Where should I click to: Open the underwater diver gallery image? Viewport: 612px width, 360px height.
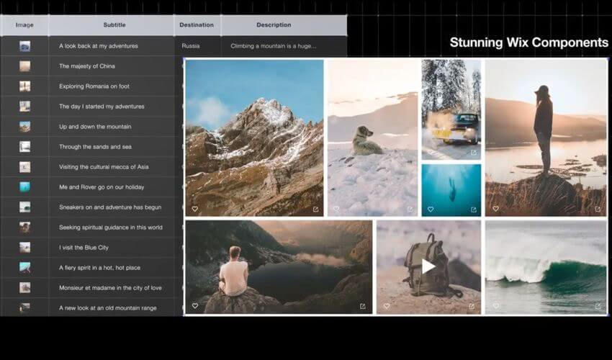click(x=451, y=190)
